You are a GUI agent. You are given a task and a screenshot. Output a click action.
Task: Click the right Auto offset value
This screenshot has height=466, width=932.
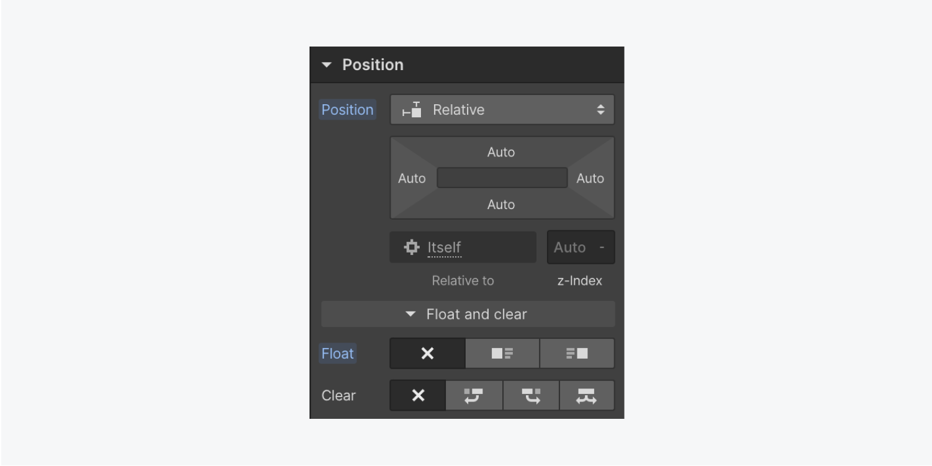[x=590, y=178]
